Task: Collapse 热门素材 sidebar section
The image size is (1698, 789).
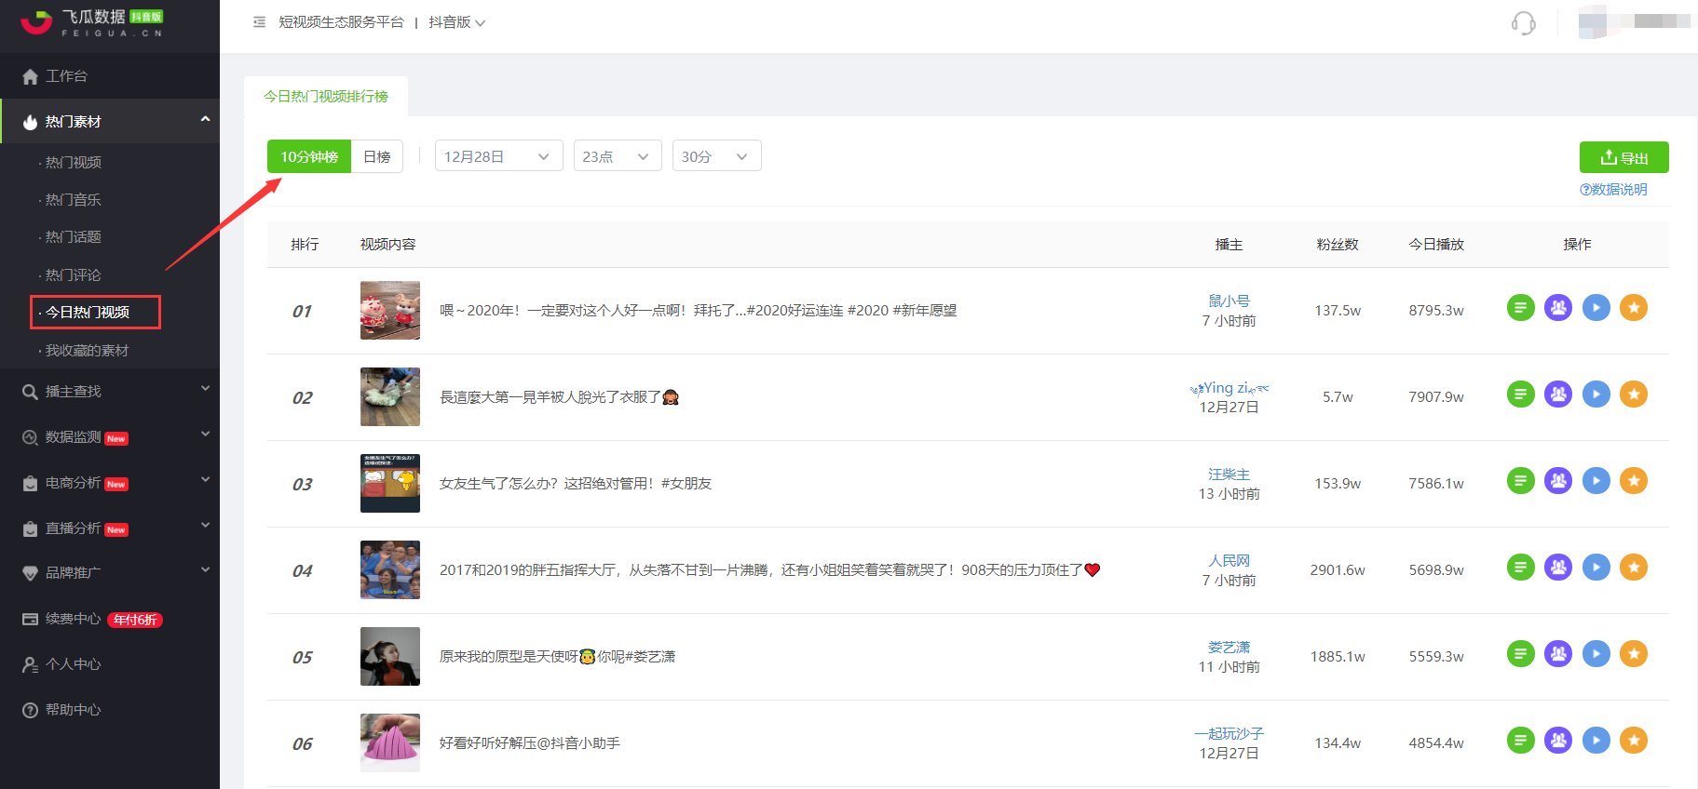Action: pos(110,122)
